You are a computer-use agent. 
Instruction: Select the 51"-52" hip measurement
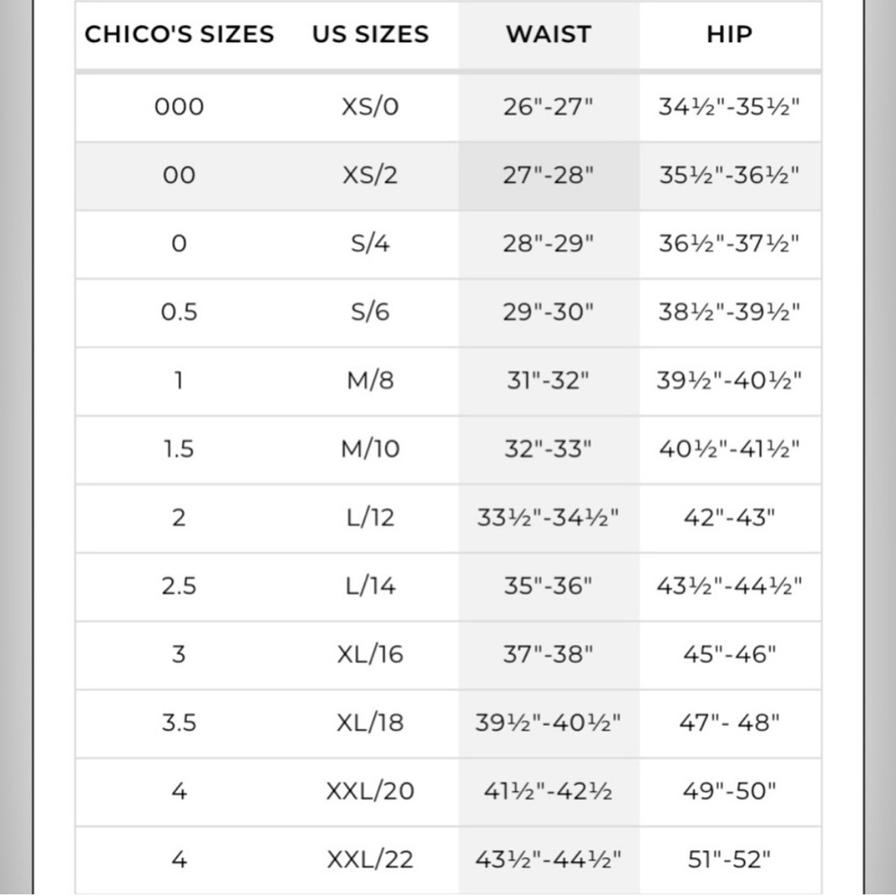(729, 860)
